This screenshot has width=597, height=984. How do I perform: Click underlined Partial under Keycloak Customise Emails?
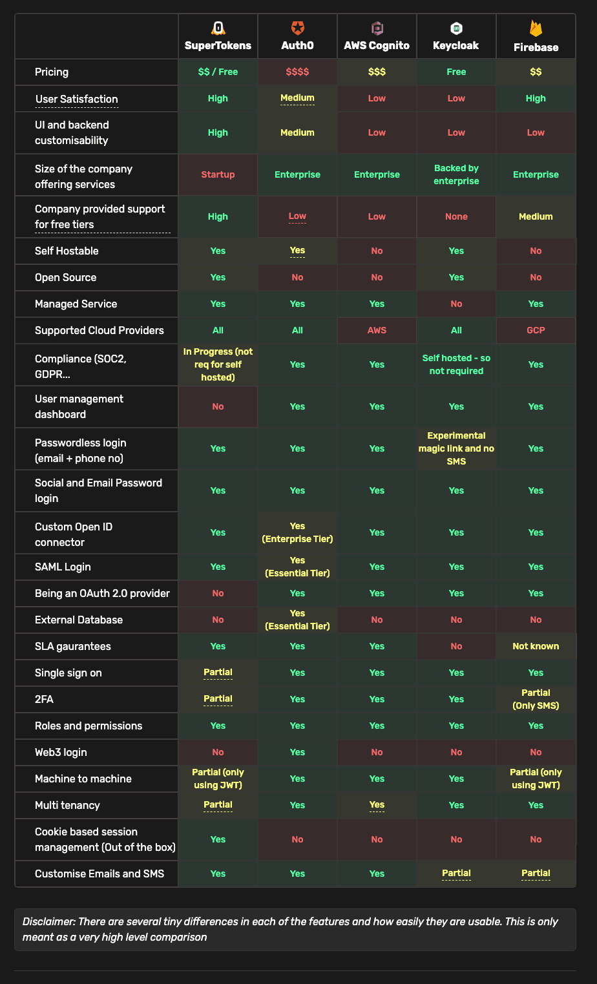[456, 873]
